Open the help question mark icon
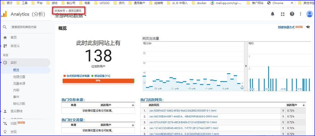This screenshot has height=136, width=315. tap(292, 14)
